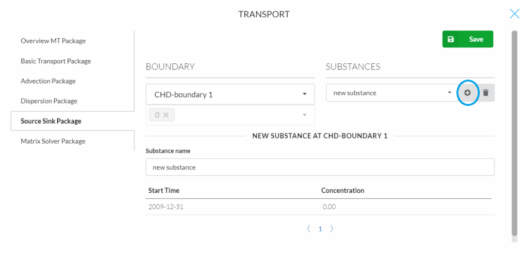Edit the 0.00 concentration value
Viewport: 528px width, 253px height.
tap(329, 207)
